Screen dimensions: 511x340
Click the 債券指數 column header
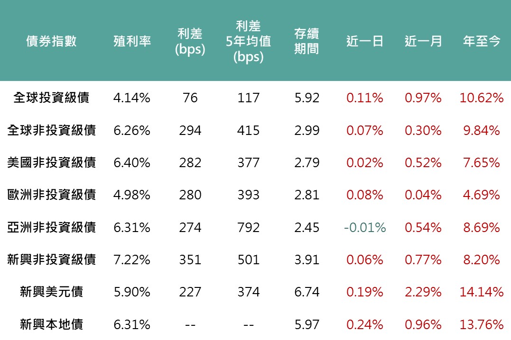pyautogui.click(x=51, y=41)
